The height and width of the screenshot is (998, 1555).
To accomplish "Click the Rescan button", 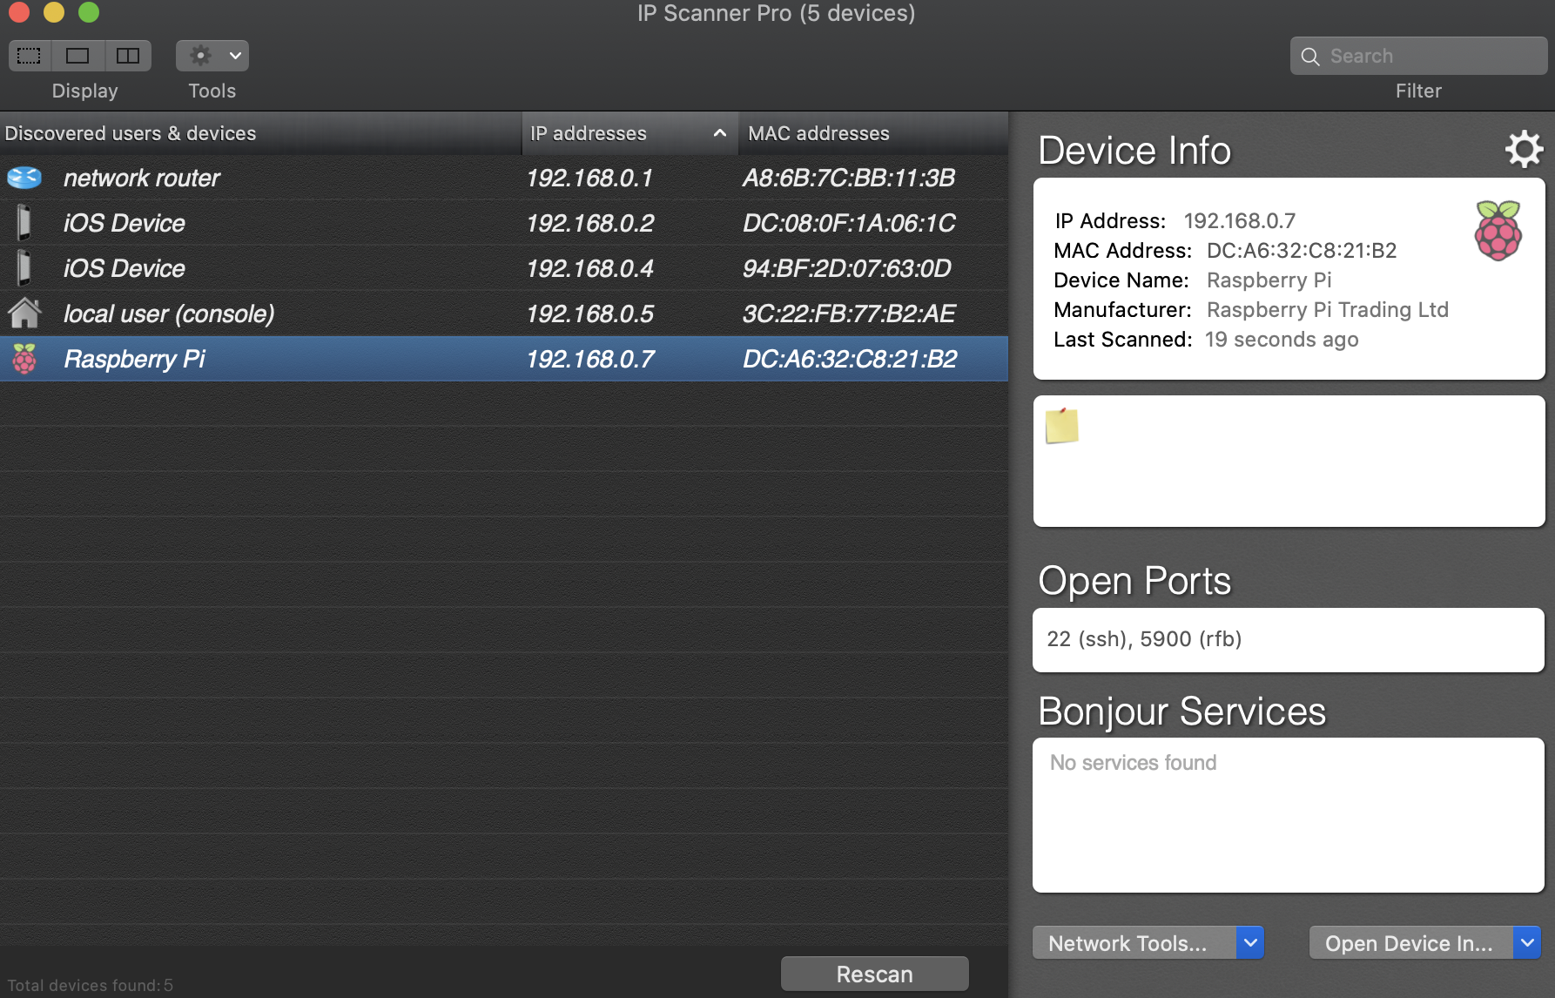I will 874,974.
